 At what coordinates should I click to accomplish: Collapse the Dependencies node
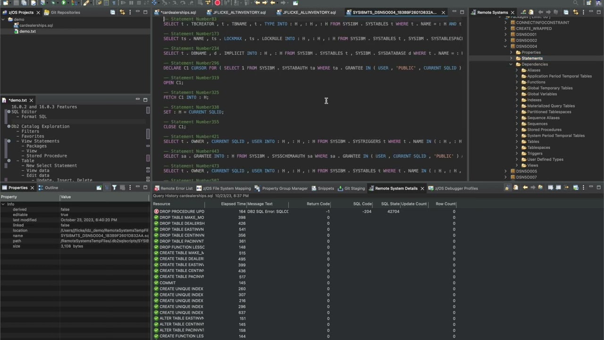tap(511, 64)
